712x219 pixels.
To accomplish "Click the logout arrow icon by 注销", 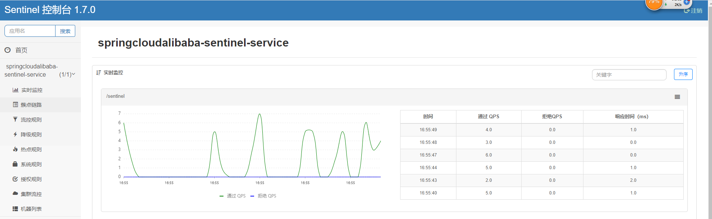I will [687, 11].
